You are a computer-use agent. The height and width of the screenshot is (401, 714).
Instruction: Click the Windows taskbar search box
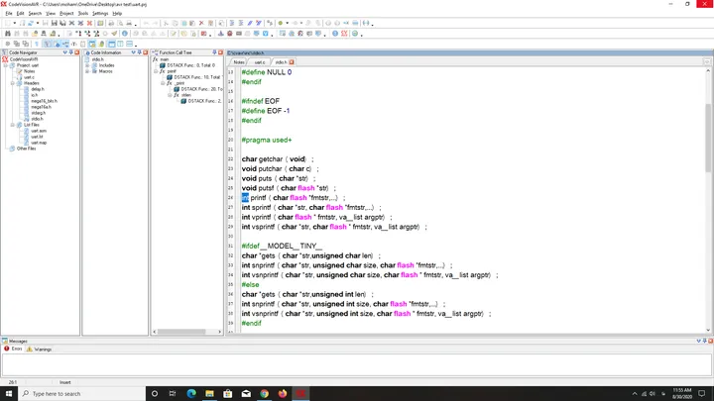coord(82,394)
